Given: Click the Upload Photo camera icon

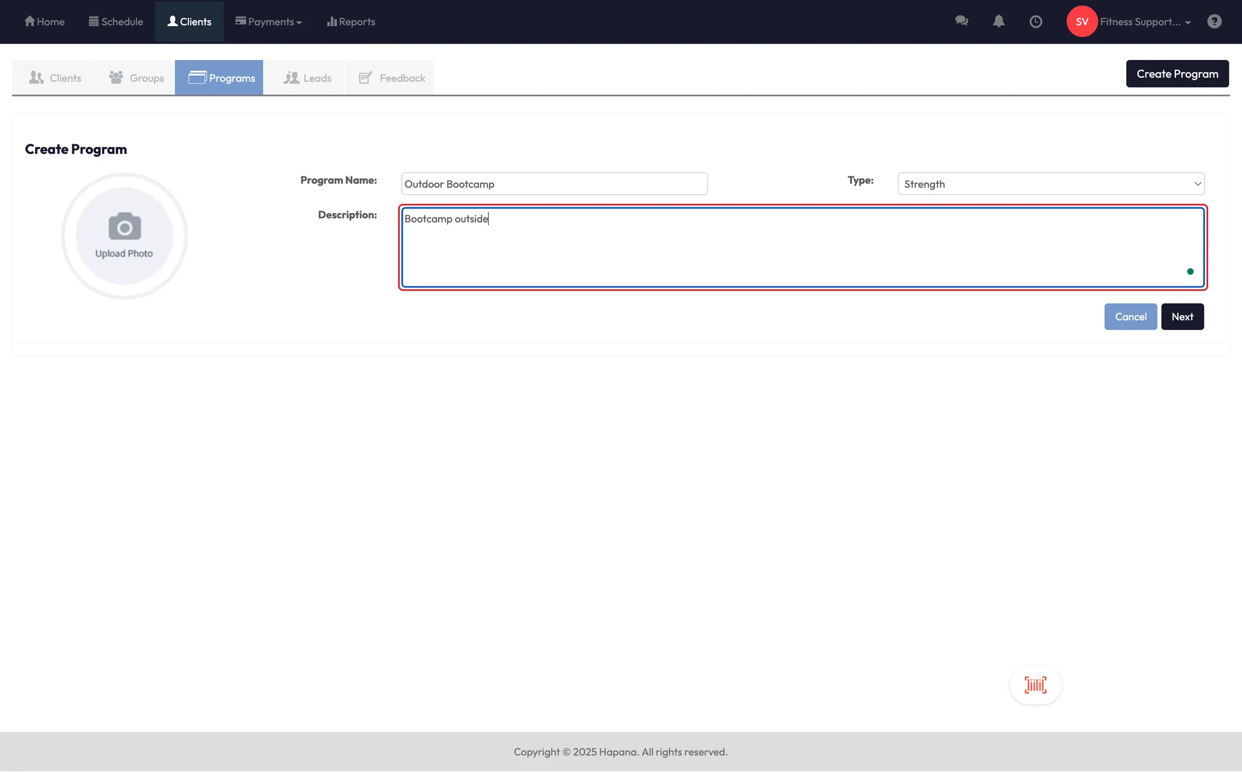Looking at the screenshot, I should (124, 227).
